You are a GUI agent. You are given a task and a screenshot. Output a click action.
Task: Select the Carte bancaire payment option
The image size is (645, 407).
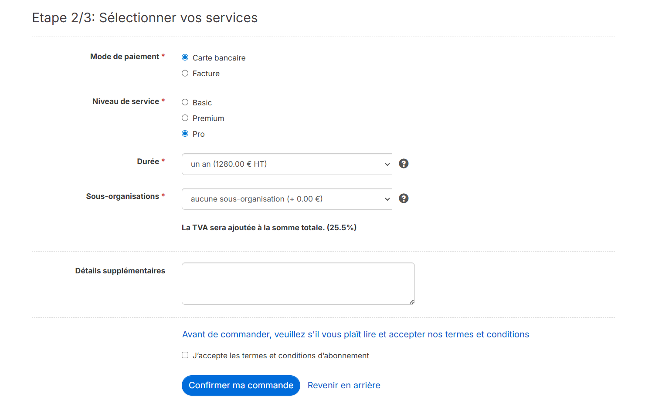pyautogui.click(x=185, y=57)
